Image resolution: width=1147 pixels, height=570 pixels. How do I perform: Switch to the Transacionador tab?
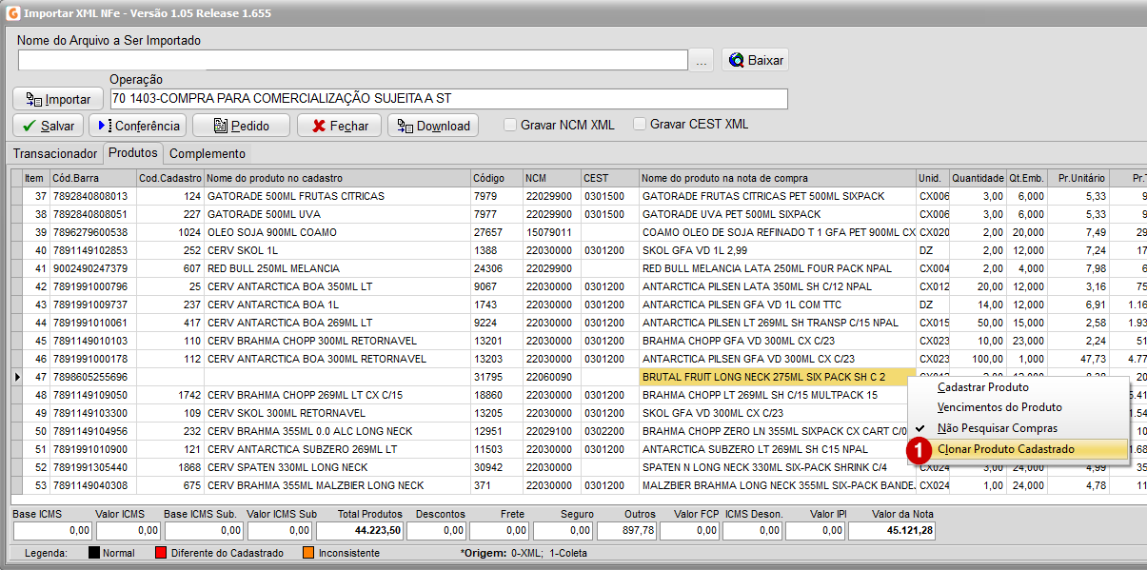point(55,153)
